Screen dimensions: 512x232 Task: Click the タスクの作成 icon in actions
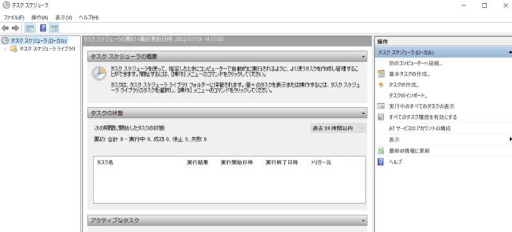pos(381,85)
